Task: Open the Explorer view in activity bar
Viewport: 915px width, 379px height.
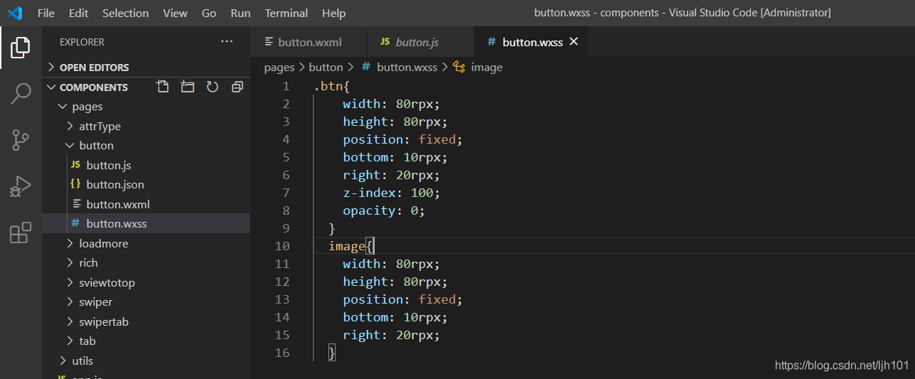Action: [21, 48]
